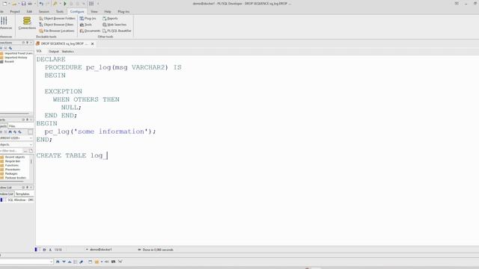Click Object Browser Folders
The width and height of the screenshot is (479, 269).
click(57, 18)
